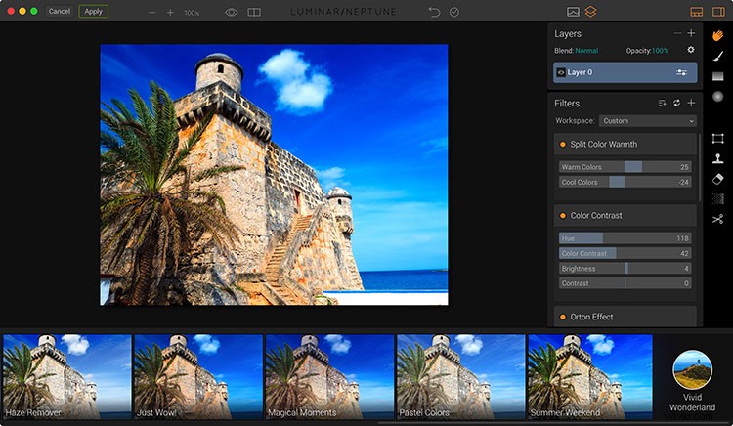The image size is (733, 426).
Task: Zoom out with the minus icon
Action: (151, 13)
